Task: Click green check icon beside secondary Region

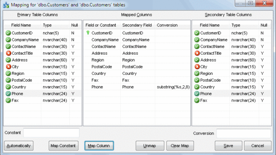Action: tap(197, 73)
